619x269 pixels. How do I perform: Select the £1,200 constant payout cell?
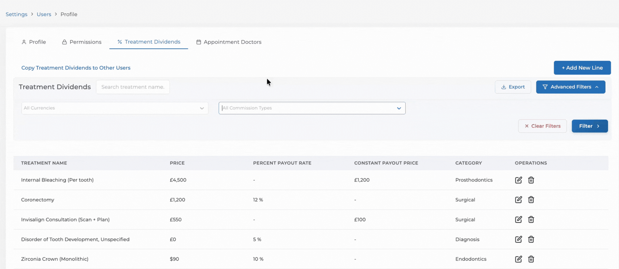(362, 180)
